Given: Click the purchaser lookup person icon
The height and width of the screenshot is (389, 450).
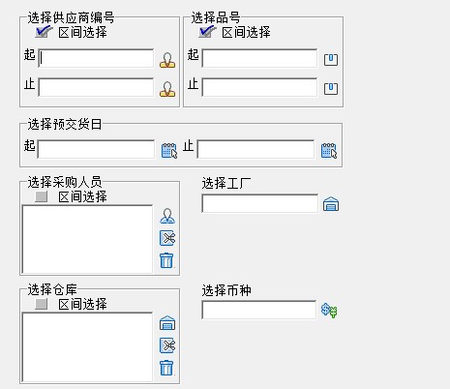Looking at the screenshot, I should click(167, 216).
